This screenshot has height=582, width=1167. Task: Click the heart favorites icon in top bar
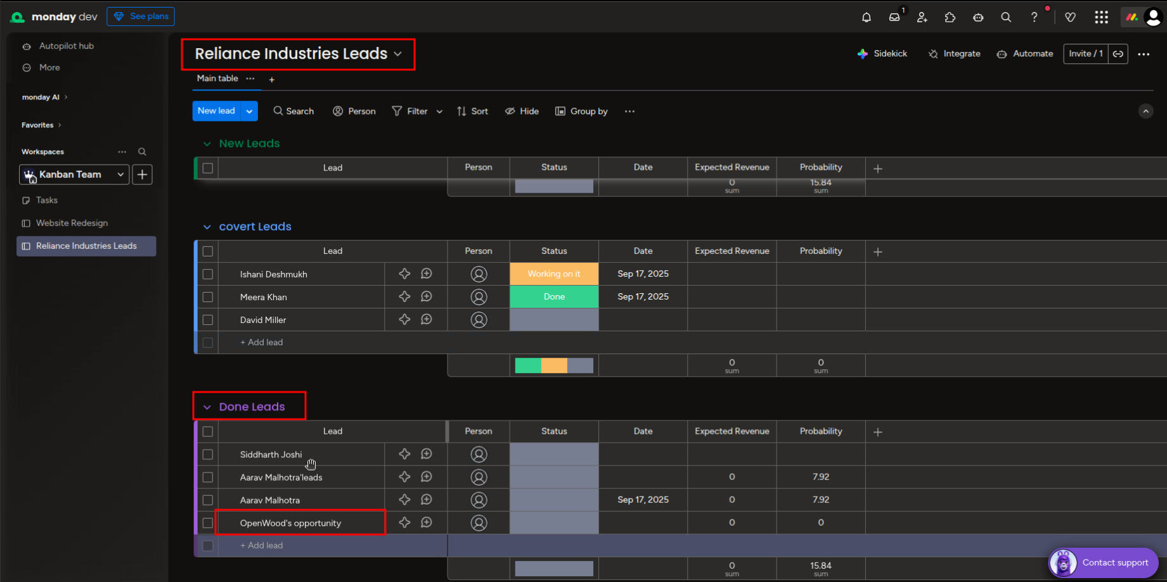point(1071,17)
